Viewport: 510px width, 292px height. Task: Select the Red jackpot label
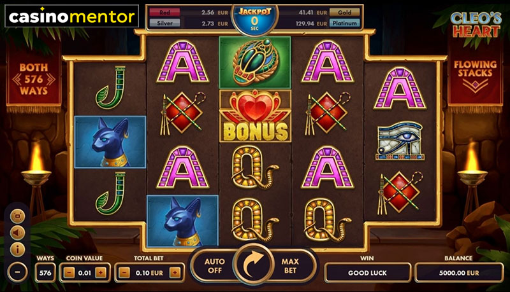coord(164,12)
